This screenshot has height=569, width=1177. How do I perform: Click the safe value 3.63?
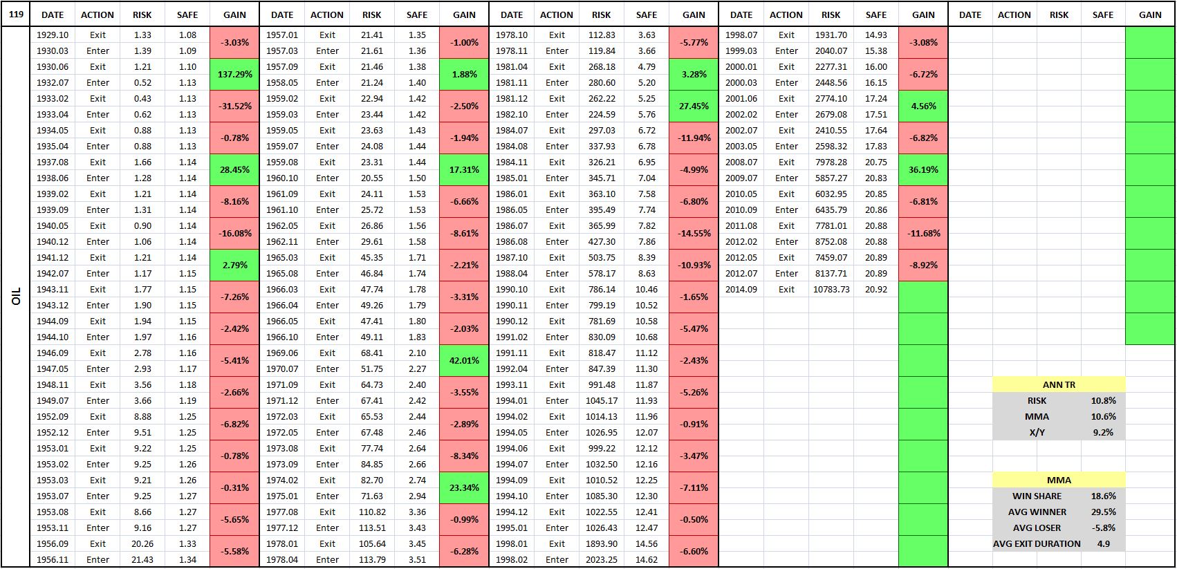(647, 35)
